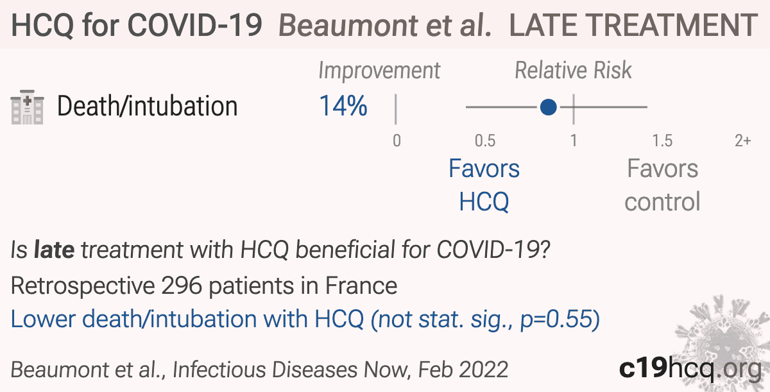Click the HCQ for COVID-19 heading
The width and height of the screenshot is (770, 392).
137,25
